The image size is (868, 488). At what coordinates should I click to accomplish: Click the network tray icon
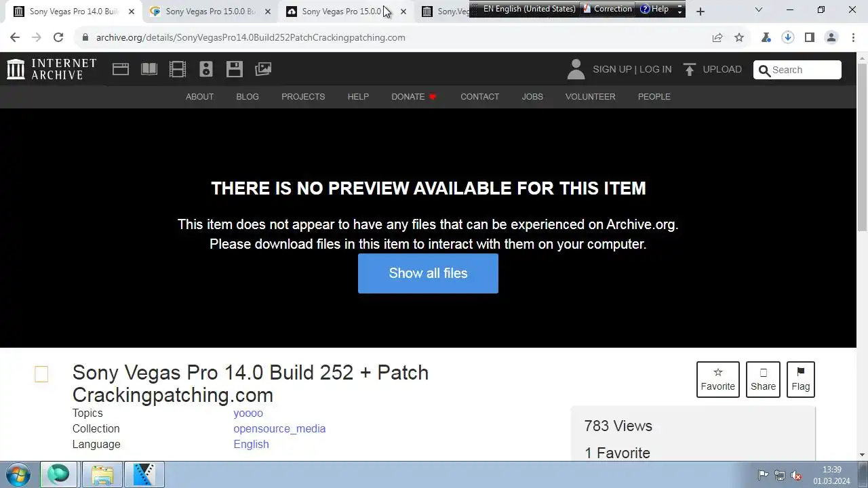[x=780, y=475]
